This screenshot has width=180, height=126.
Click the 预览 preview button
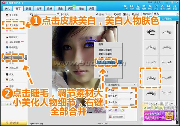pos(136,14)
